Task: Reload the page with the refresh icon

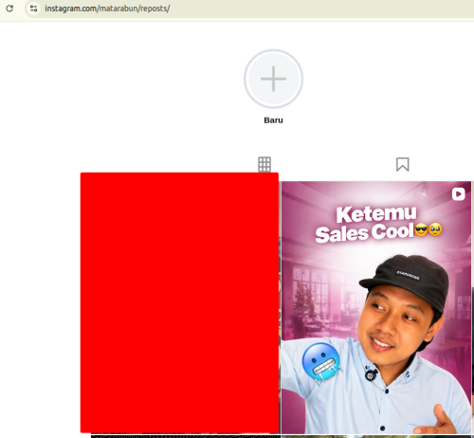Action: click(x=9, y=9)
